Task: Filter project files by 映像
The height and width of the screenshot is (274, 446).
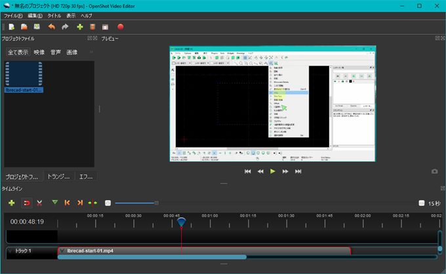Action: (x=39, y=52)
